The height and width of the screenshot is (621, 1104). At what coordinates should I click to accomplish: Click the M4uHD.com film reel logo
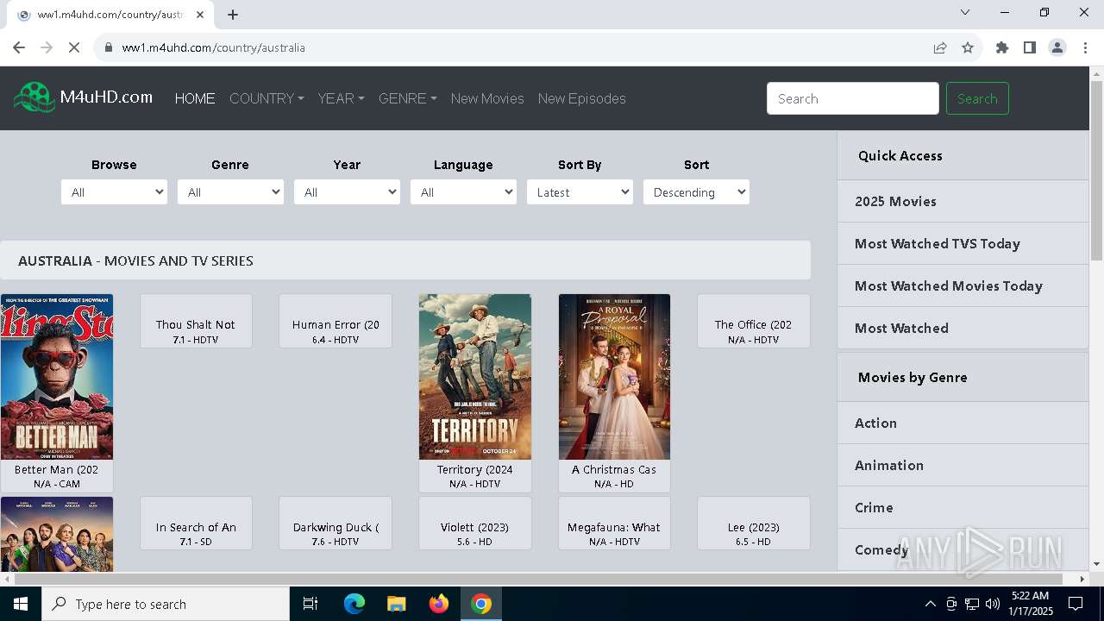pos(34,97)
